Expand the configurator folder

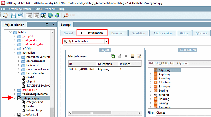(x=15, y=40)
